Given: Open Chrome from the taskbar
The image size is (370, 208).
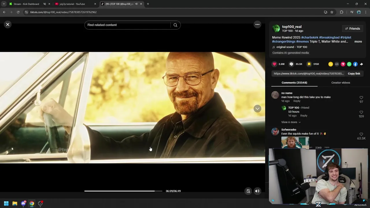Looking at the screenshot, I should tap(32, 203).
